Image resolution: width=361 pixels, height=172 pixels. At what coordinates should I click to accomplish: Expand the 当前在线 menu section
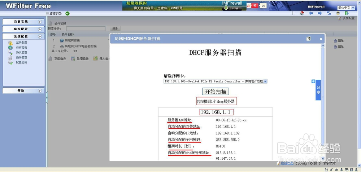[23, 22]
